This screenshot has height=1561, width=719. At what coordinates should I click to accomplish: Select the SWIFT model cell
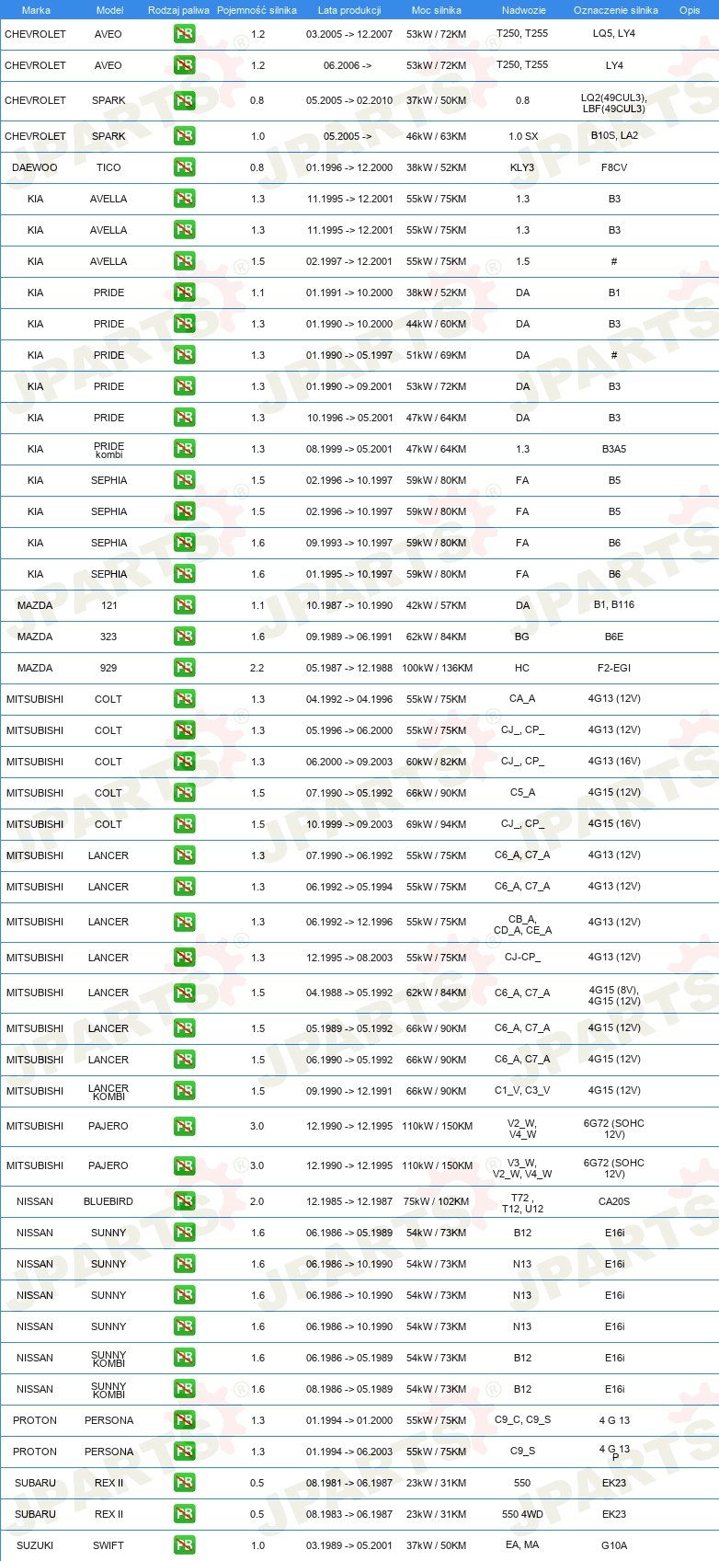click(108, 1545)
